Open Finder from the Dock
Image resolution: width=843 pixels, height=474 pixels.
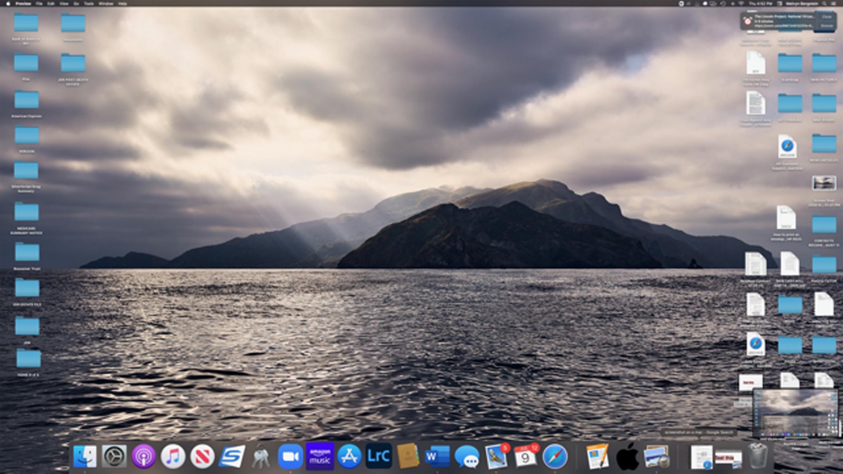coord(85,456)
